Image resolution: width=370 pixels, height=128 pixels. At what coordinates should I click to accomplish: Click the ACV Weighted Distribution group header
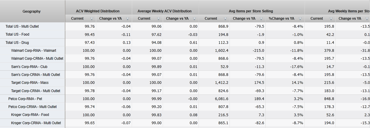coord(98,11)
